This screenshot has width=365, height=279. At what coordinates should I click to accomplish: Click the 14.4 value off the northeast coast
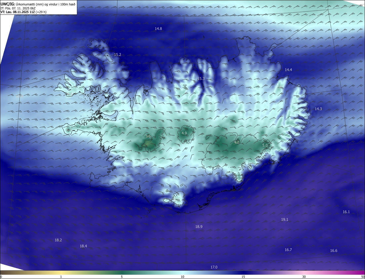coord(288,70)
